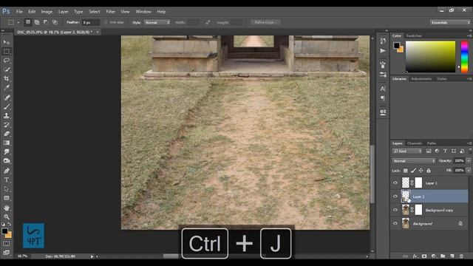The image size is (473, 266).
Task: Click the foreground color swatch in Color panel
Action: click(396, 46)
